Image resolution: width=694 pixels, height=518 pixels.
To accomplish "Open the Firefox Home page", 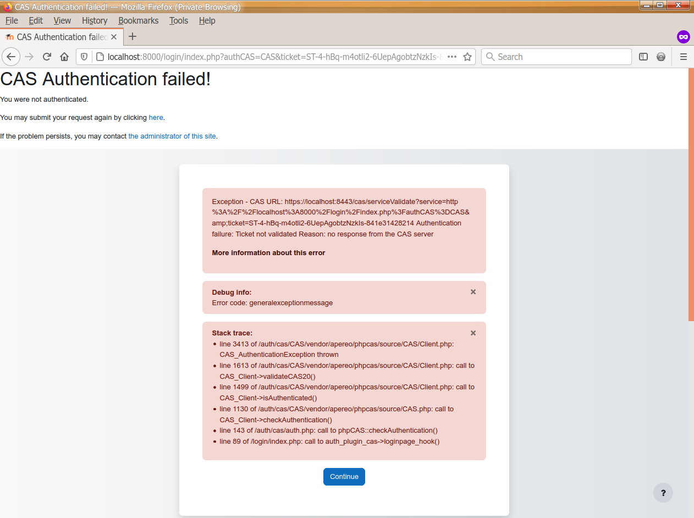I will pos(64,57).
